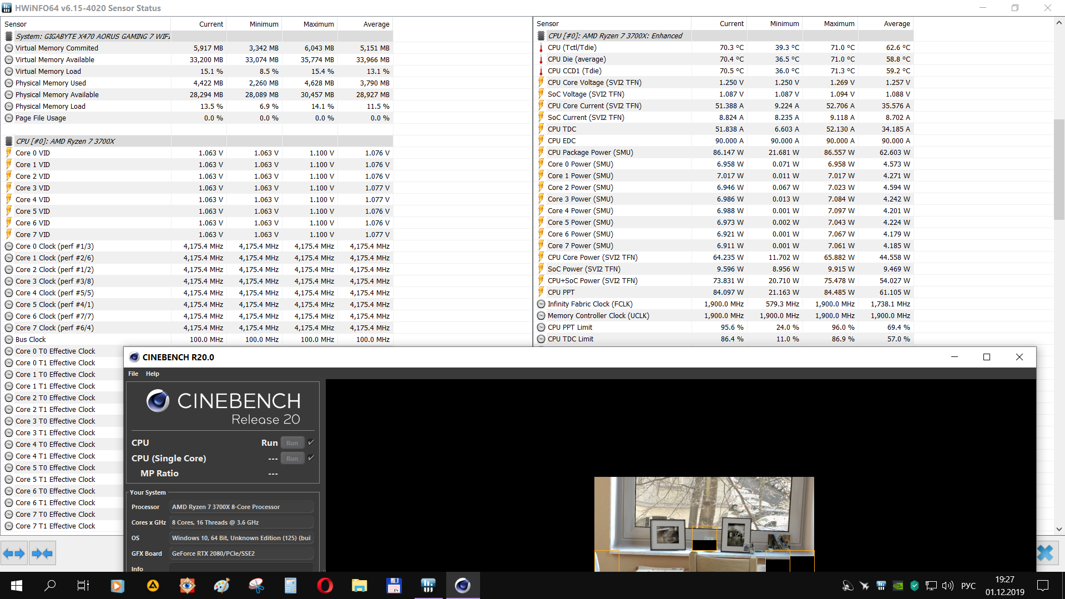Click the sensor list scroll down arrow

click(x=1059, y=529)
